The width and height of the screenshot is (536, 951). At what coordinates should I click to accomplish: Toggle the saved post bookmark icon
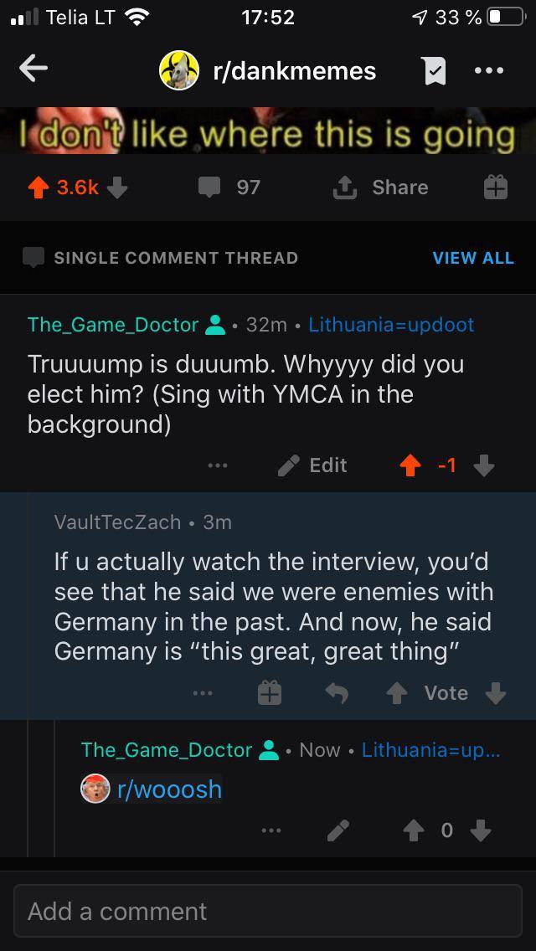[435, 71]
